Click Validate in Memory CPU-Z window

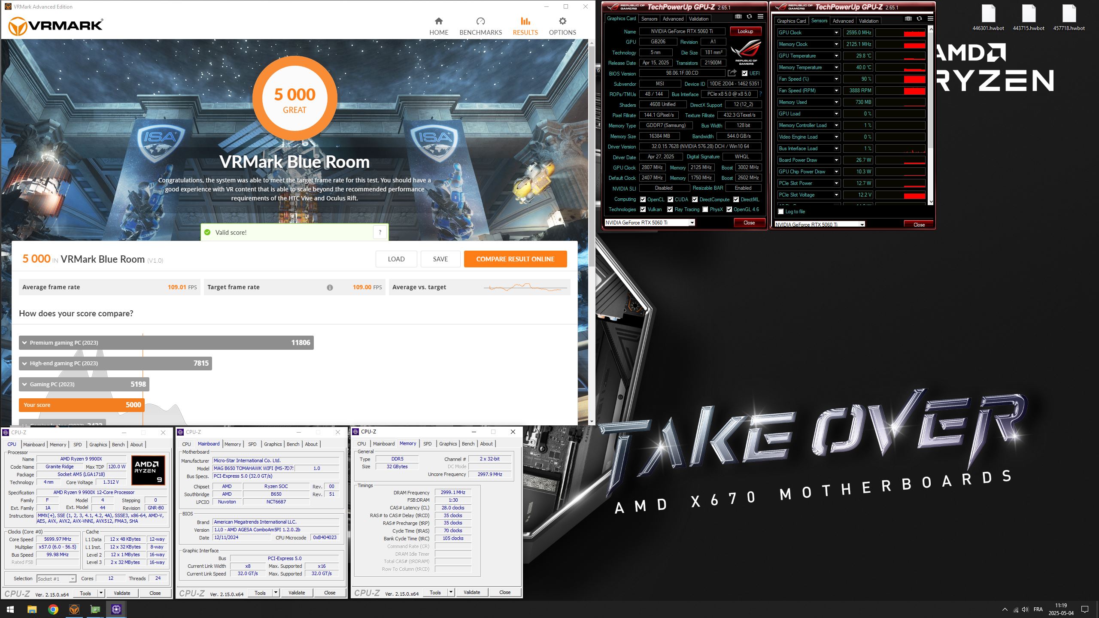tap(472, 592)
